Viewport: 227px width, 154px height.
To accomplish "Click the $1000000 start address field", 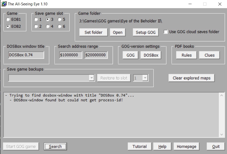I will click(x=71, y=55).
